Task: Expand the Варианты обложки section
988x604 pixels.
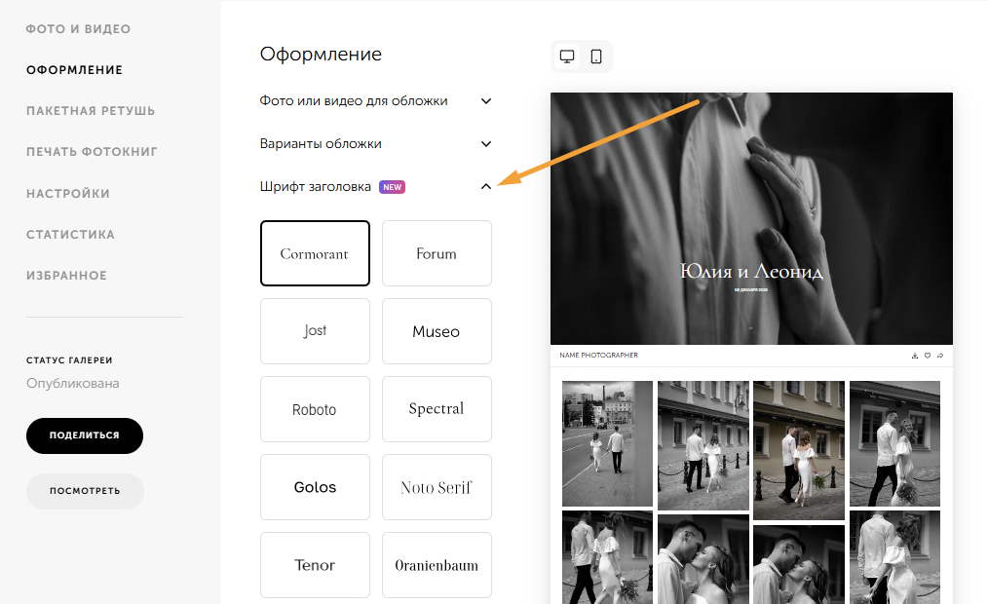Action: click(375, 143)
